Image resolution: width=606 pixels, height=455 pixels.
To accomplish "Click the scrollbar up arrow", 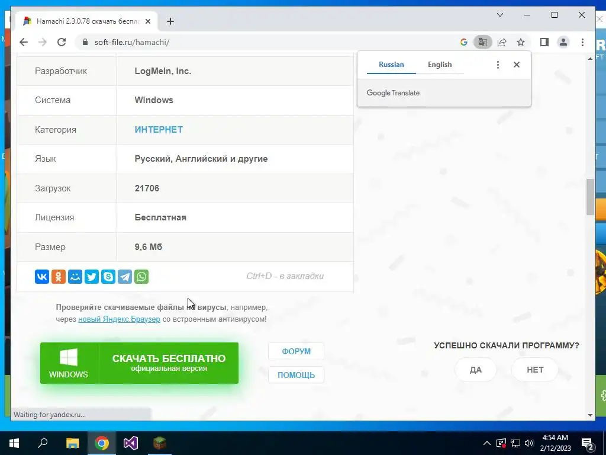I will pyautogui.click(x=590, y=59).
